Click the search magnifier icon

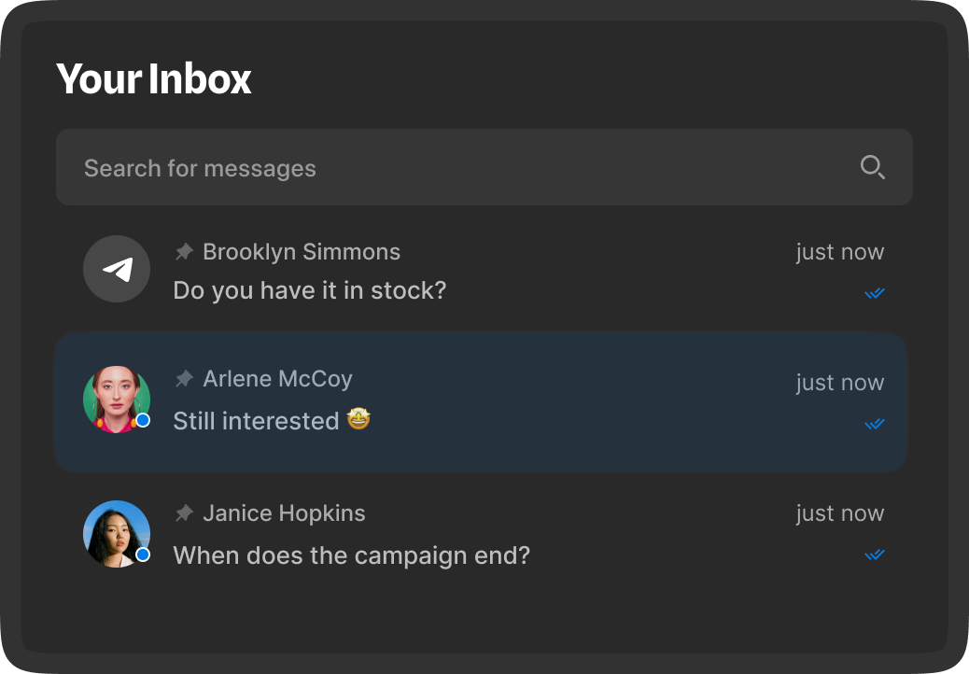coord(872,167)
